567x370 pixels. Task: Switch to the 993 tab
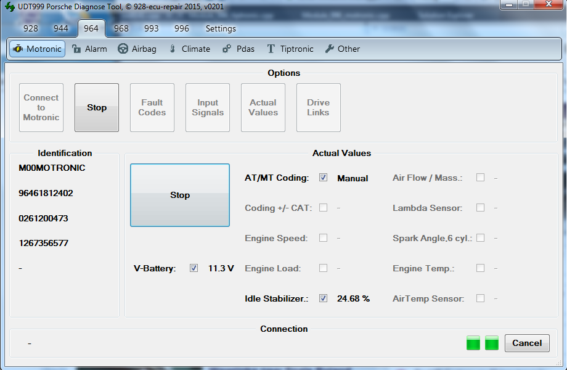pyautogui.click(x=152, y=28)
